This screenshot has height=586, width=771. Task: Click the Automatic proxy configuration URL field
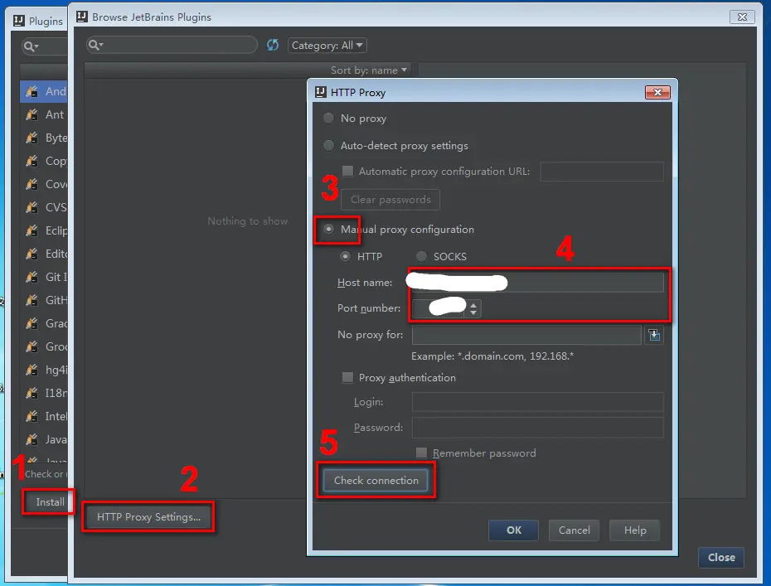(x=602, y=171)
